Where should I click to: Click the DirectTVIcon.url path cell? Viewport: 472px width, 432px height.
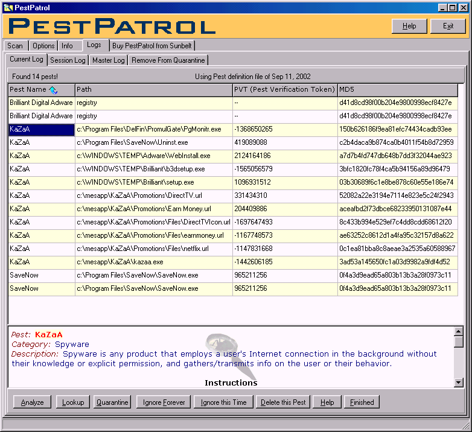154,222
